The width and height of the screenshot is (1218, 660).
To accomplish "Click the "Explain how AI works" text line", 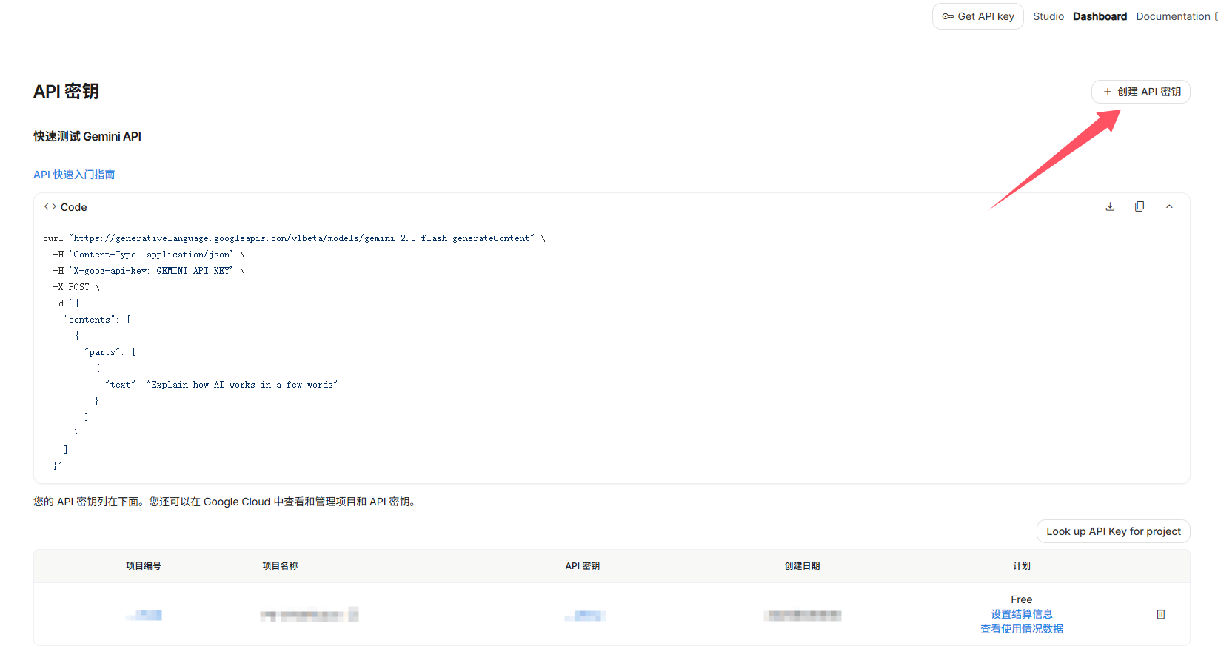I will click(221, 385).
